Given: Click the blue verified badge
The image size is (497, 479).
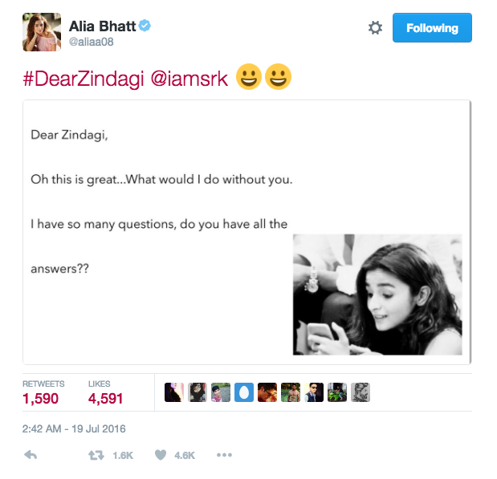Looking at the screenshot, I should (x=145, y=26).
